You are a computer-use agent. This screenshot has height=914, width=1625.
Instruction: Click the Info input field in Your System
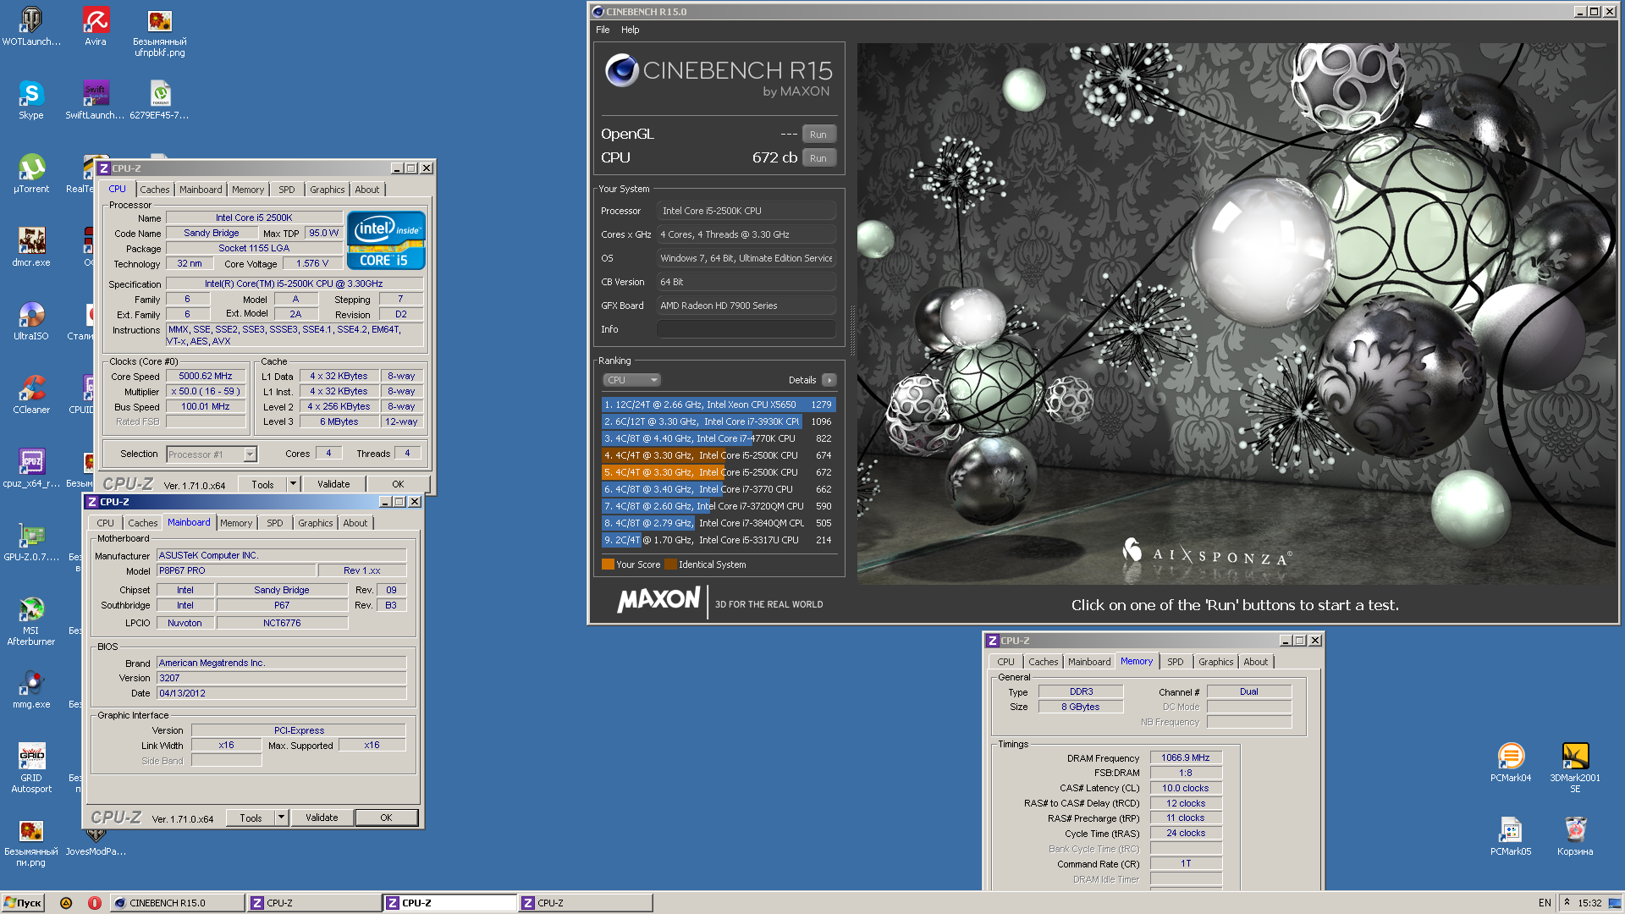[x=746, y=329]
